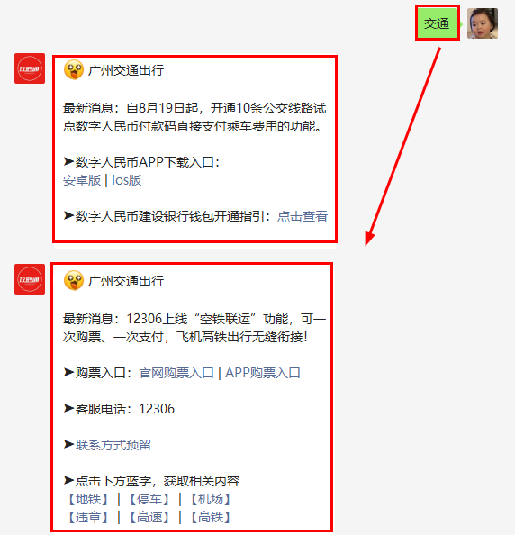Select the 【违章】 keyword link
Screen dimensions: 515x535
click(x=88, y=517)
